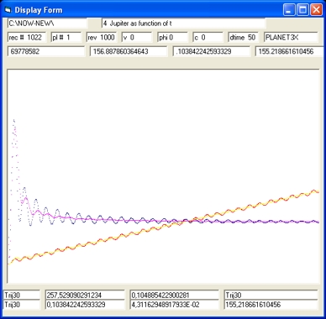Click the right-side Trij30 field

coord(271,295)
